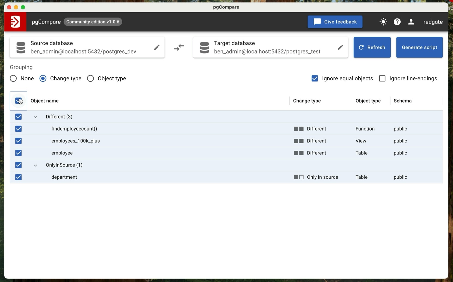Select grouping None radio button
Image resolution: width=453 pixels, height=282 pixels.
[x=13, y=78]
